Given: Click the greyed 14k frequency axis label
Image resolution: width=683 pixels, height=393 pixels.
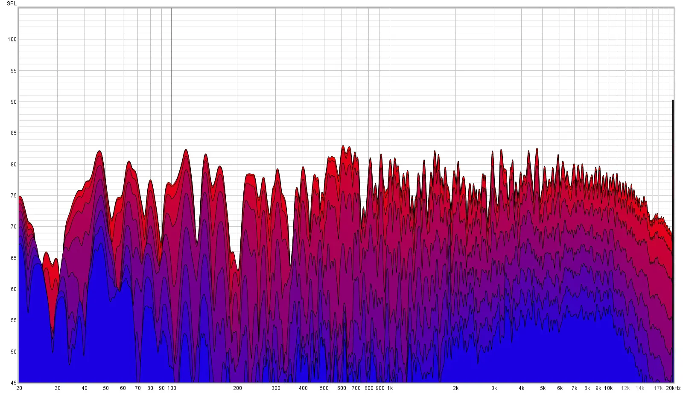Looking at the screenshot, I should click(x=640, y=388).
